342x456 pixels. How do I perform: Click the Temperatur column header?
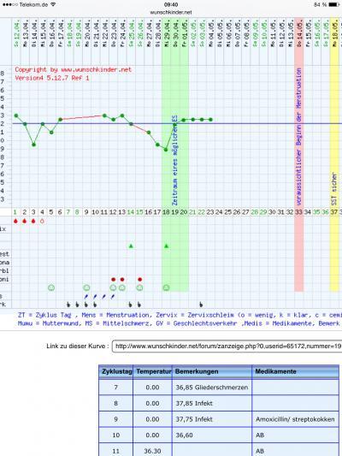click(x=153, y=371)
